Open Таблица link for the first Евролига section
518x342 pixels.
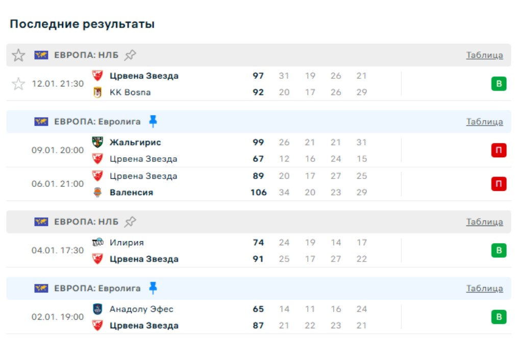tap(484, 122)
